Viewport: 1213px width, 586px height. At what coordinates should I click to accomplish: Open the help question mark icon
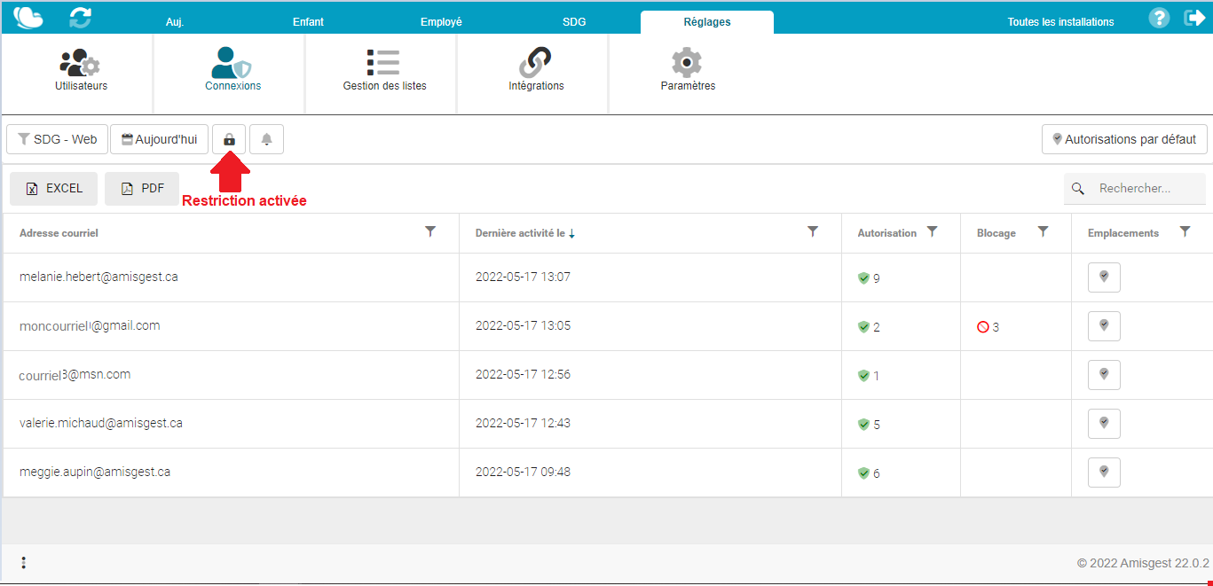(1159, 18)
